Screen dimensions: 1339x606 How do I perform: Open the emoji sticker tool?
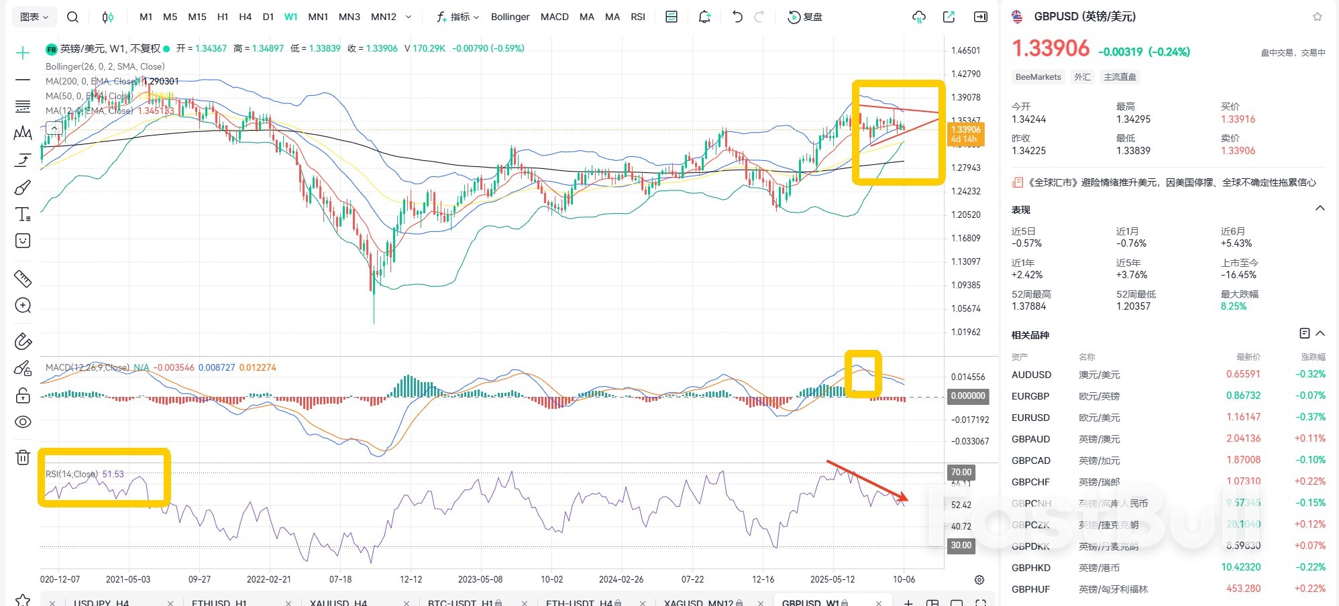tap(23, 241)
